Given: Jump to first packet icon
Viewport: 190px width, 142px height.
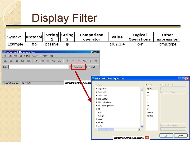Looking at the screenshot, I should tap(90, 61).
